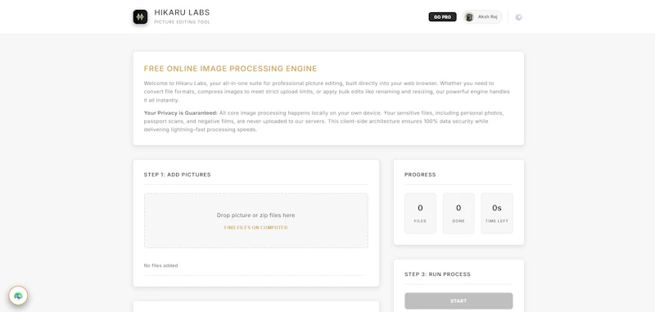Image resolution: width=655 pixels, height=312 pixels.
Task: Click the picture drop zone area
Action: (x=256, y=220)
